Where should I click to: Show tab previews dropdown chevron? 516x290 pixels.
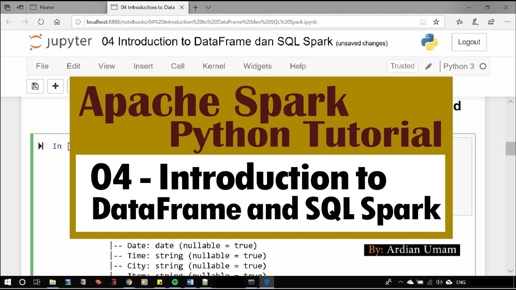click(208, 7)
